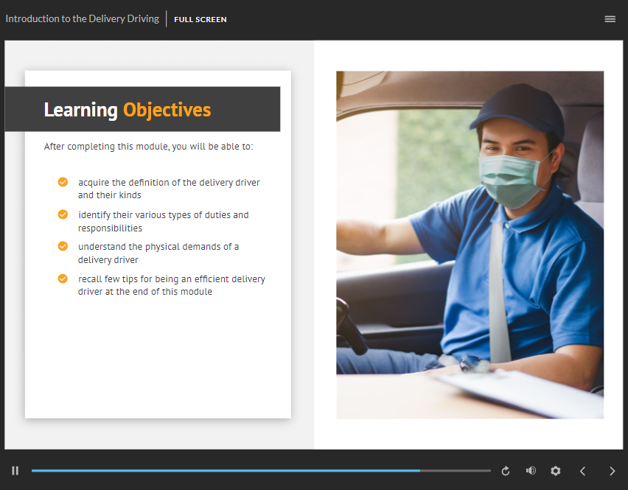The image size is (628, 490).
Task: Advance to the next slide
Action: click(612, 471)
